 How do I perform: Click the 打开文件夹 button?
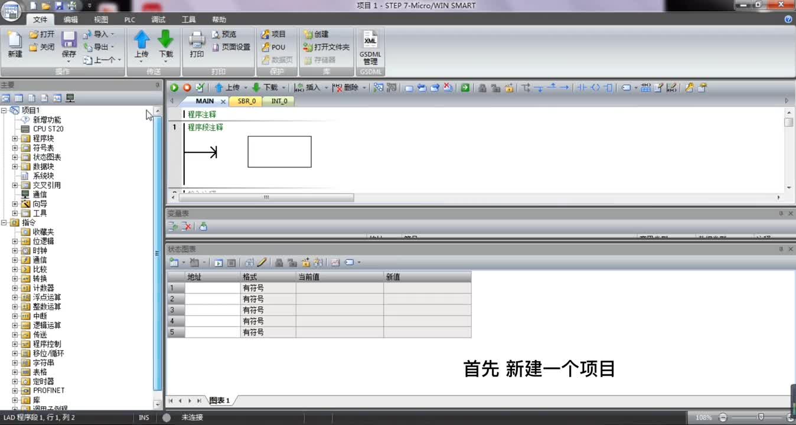click(327, 47)
